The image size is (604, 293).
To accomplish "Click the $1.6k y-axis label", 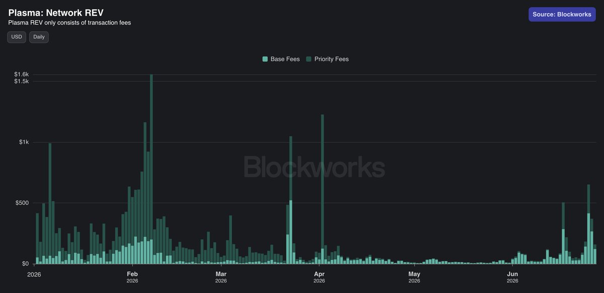I will click(22, 75).
